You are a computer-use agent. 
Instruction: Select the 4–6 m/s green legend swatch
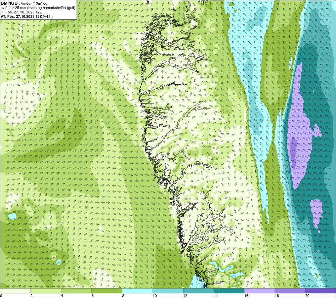click(x=76, y=291)
